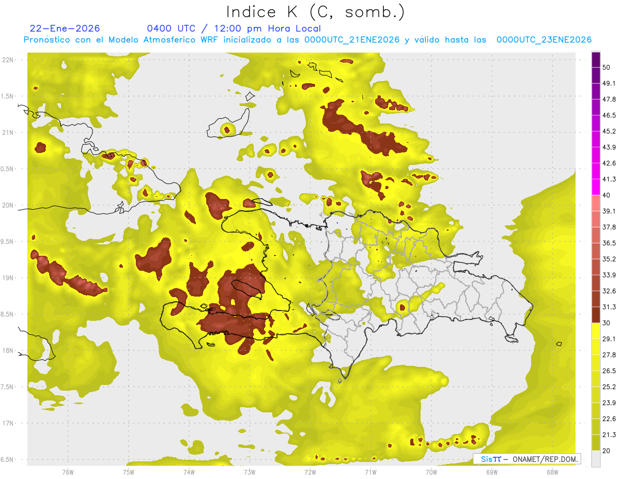Click the "74W" longitude axis label

click(x=189, y=472)
